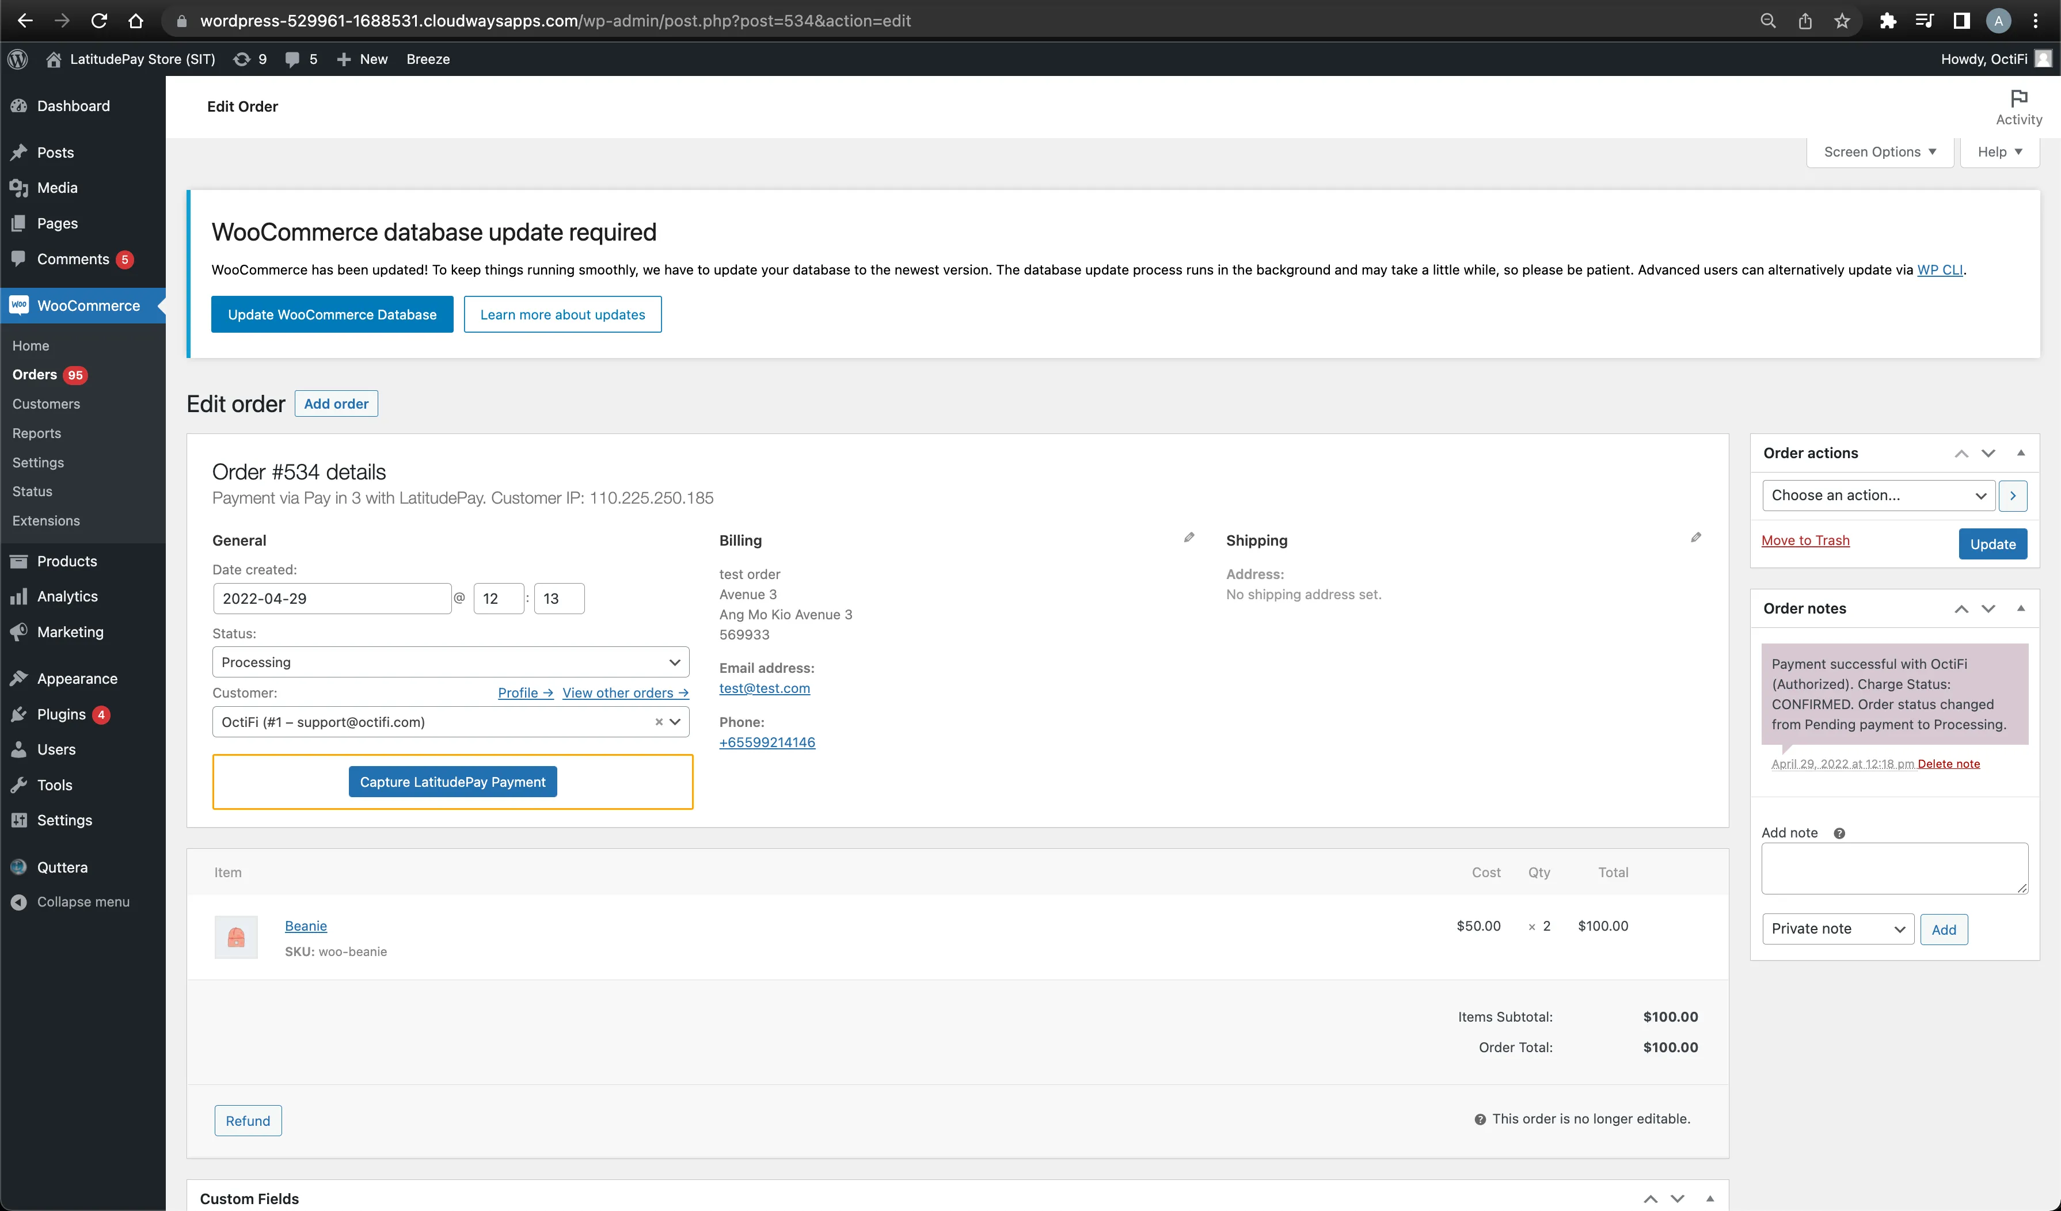
Task: Click the Collapse menu arrow icon
Action: tap(18, 902)
